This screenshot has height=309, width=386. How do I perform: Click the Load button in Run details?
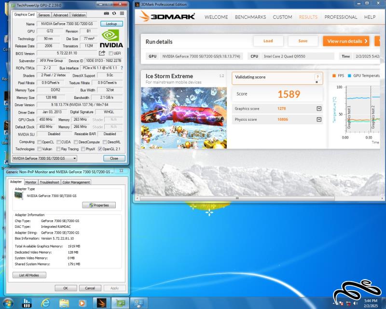click(x=268, y=41)
